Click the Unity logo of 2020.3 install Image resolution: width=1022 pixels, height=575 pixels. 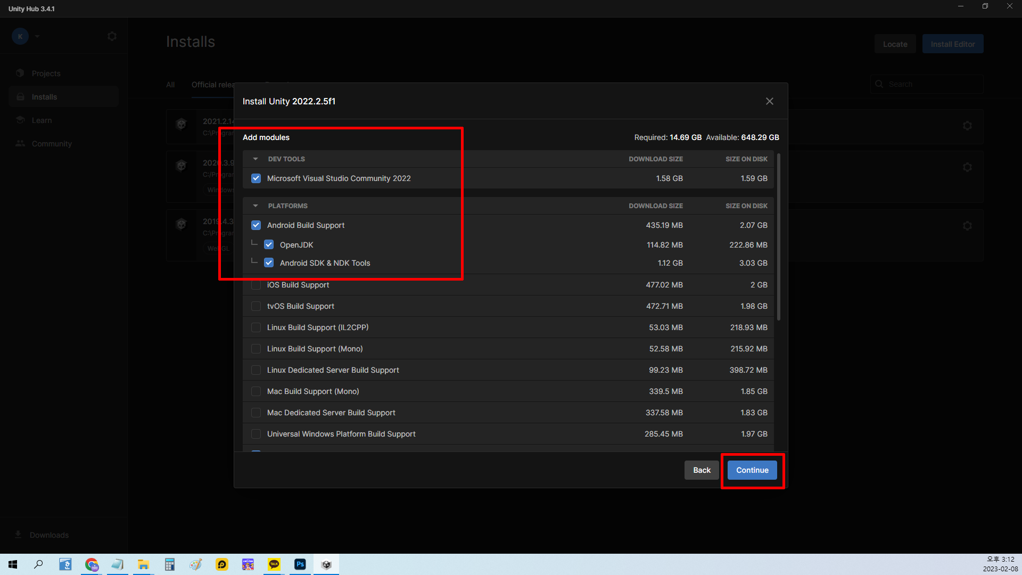181,166
